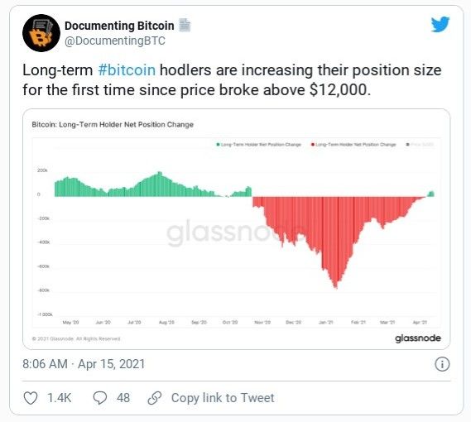The width and height of the screenshot is (471, 422).
Task: Open the Documenting Bitcoin profile avatar
Action: [x=41, y=33]
